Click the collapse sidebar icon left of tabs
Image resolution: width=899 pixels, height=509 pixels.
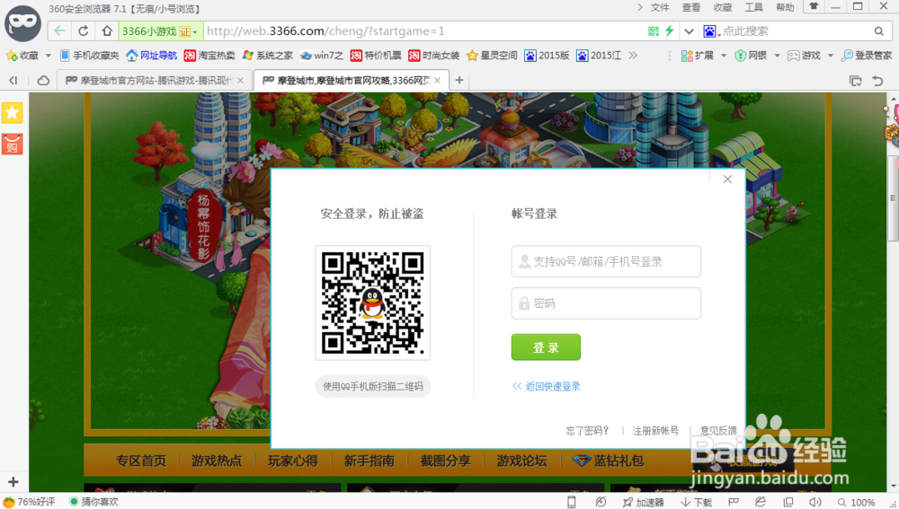tap(13, 80)
